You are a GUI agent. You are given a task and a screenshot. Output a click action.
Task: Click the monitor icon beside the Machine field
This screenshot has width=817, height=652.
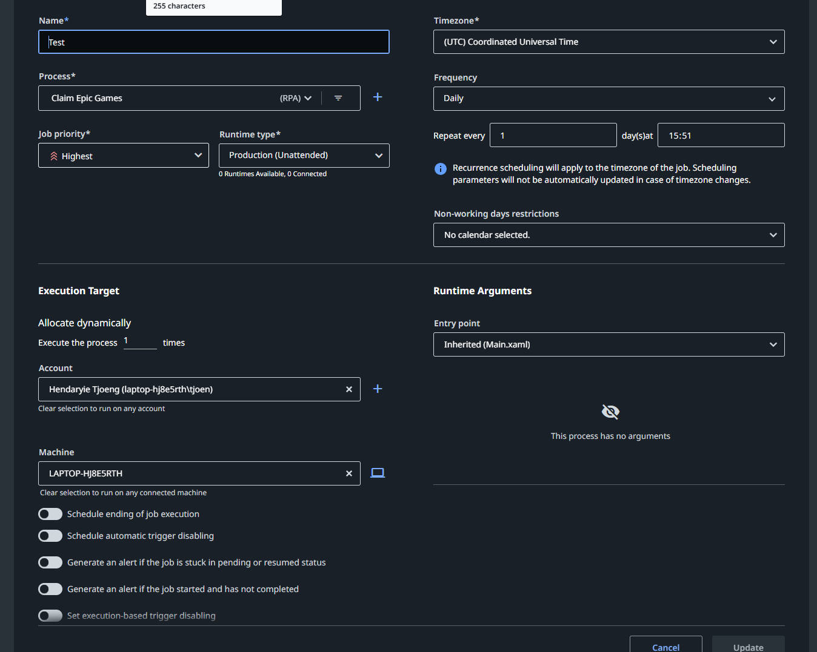click(x=377, y=473)
